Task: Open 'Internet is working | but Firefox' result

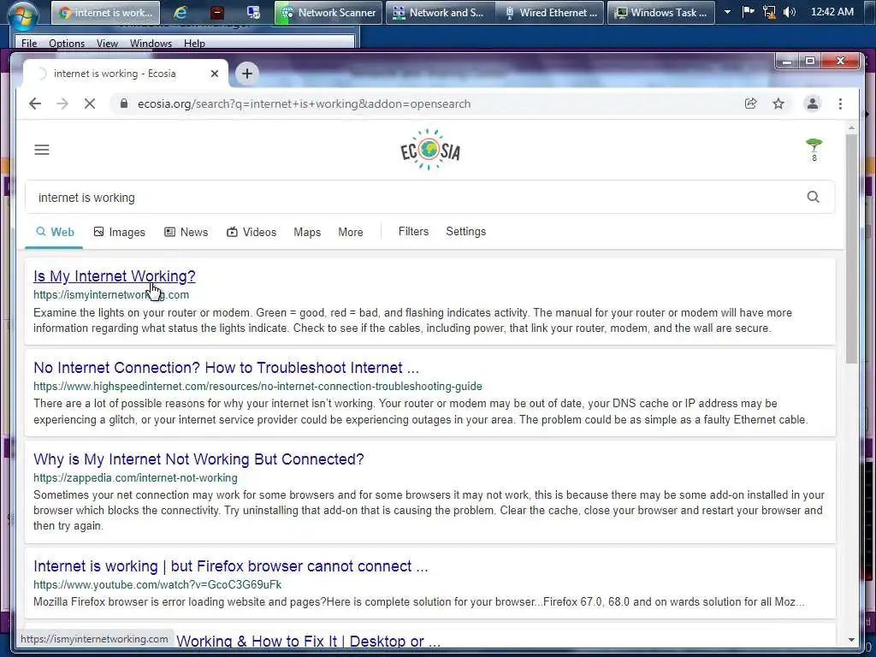Action: [x=231, y=566]
